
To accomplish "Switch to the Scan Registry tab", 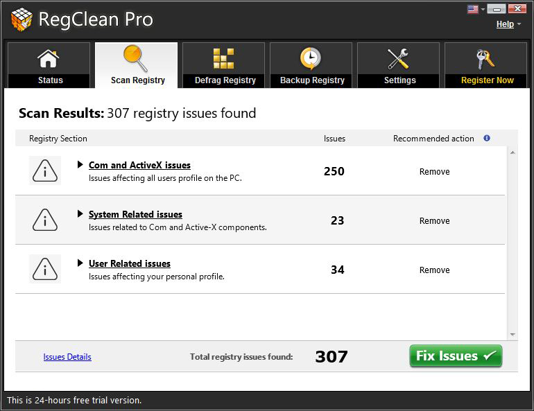I will point(137,66).
